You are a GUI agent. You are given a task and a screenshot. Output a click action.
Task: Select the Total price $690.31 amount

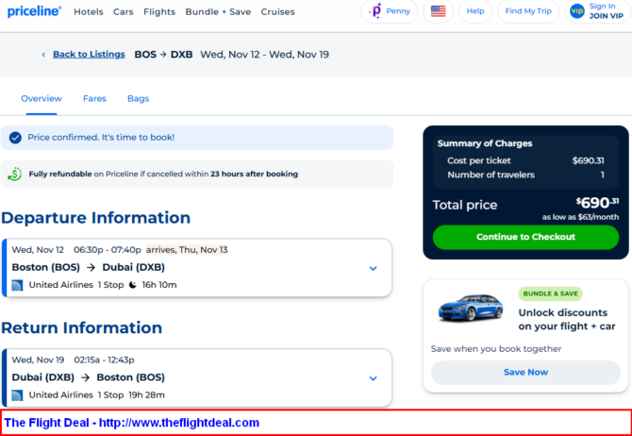[x=597, y=203]
